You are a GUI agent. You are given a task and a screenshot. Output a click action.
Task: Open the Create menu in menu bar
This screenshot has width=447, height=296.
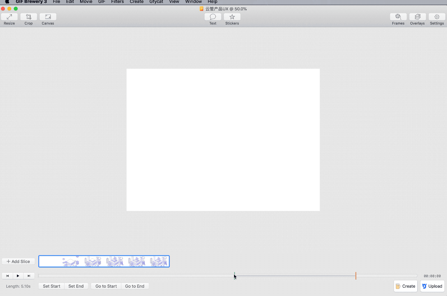[137, 2]
